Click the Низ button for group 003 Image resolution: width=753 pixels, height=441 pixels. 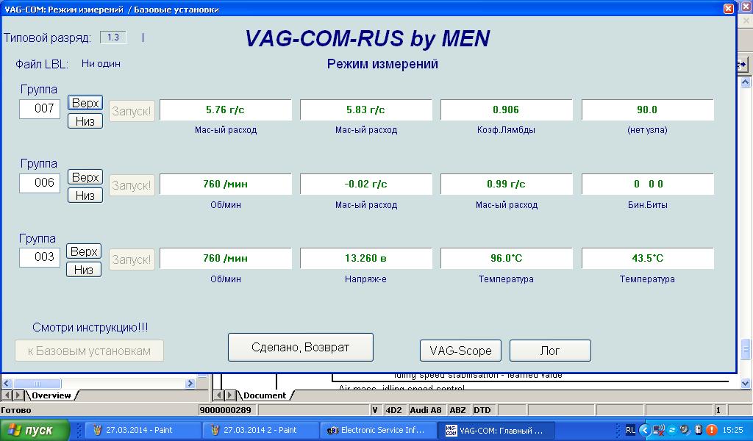[84, 270]
